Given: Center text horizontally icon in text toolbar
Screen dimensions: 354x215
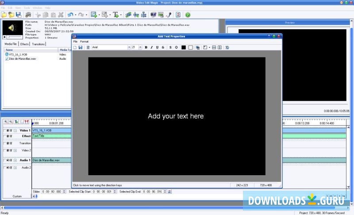Looking at the screenshot, I should click(x=214, y=47).
